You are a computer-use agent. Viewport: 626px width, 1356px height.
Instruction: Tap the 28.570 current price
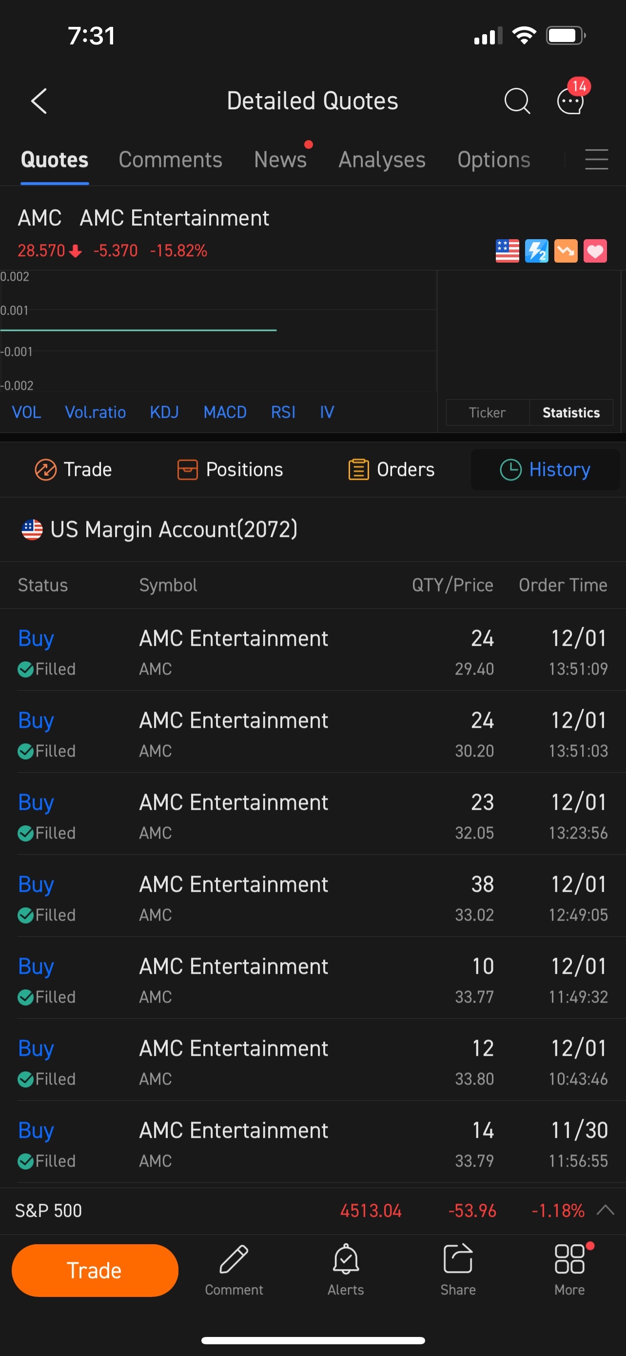point(41,250)
